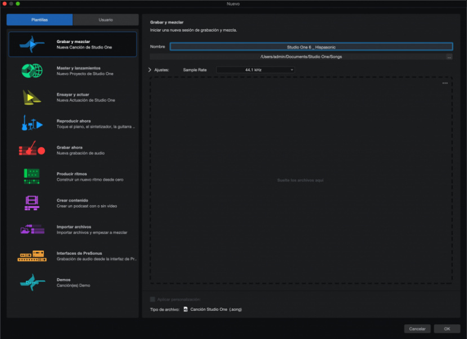467x339 pixels.
Task: Pick the Producir ritmos drum machine icon
Action: coord(32,176)
